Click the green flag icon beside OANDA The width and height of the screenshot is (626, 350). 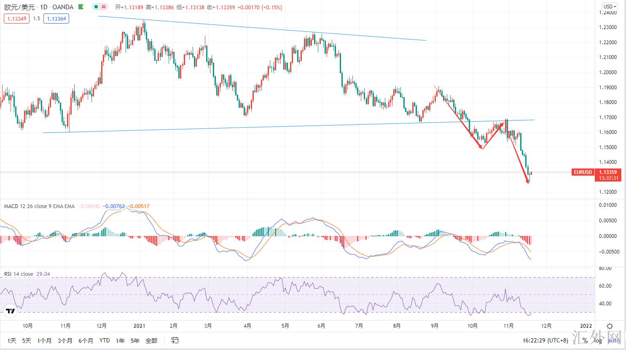click(81, 7)
